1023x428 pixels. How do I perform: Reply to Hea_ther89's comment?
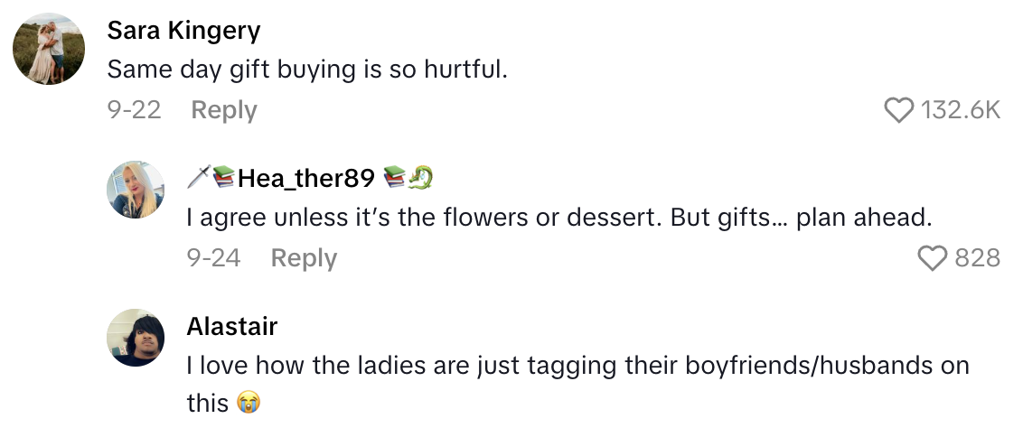(304, 258)
